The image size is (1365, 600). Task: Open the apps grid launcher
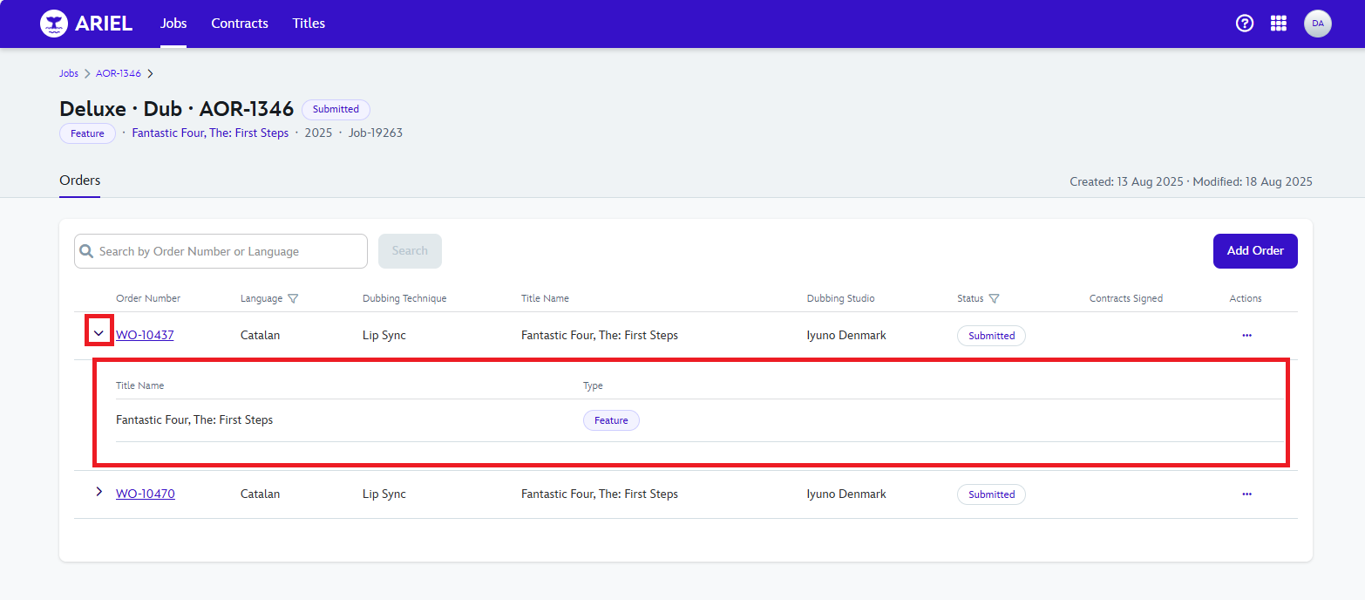(x=1279, y=23)
